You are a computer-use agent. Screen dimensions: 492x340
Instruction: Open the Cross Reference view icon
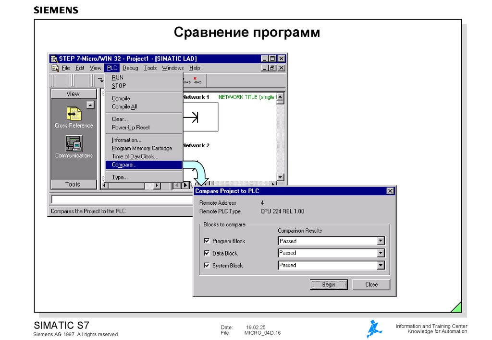coord(74,114)
